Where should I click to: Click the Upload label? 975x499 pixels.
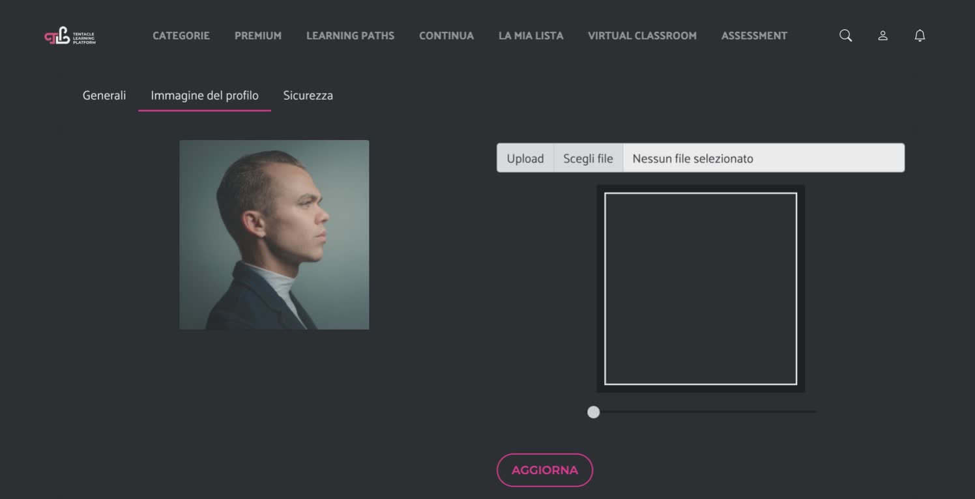coord(525,158)
